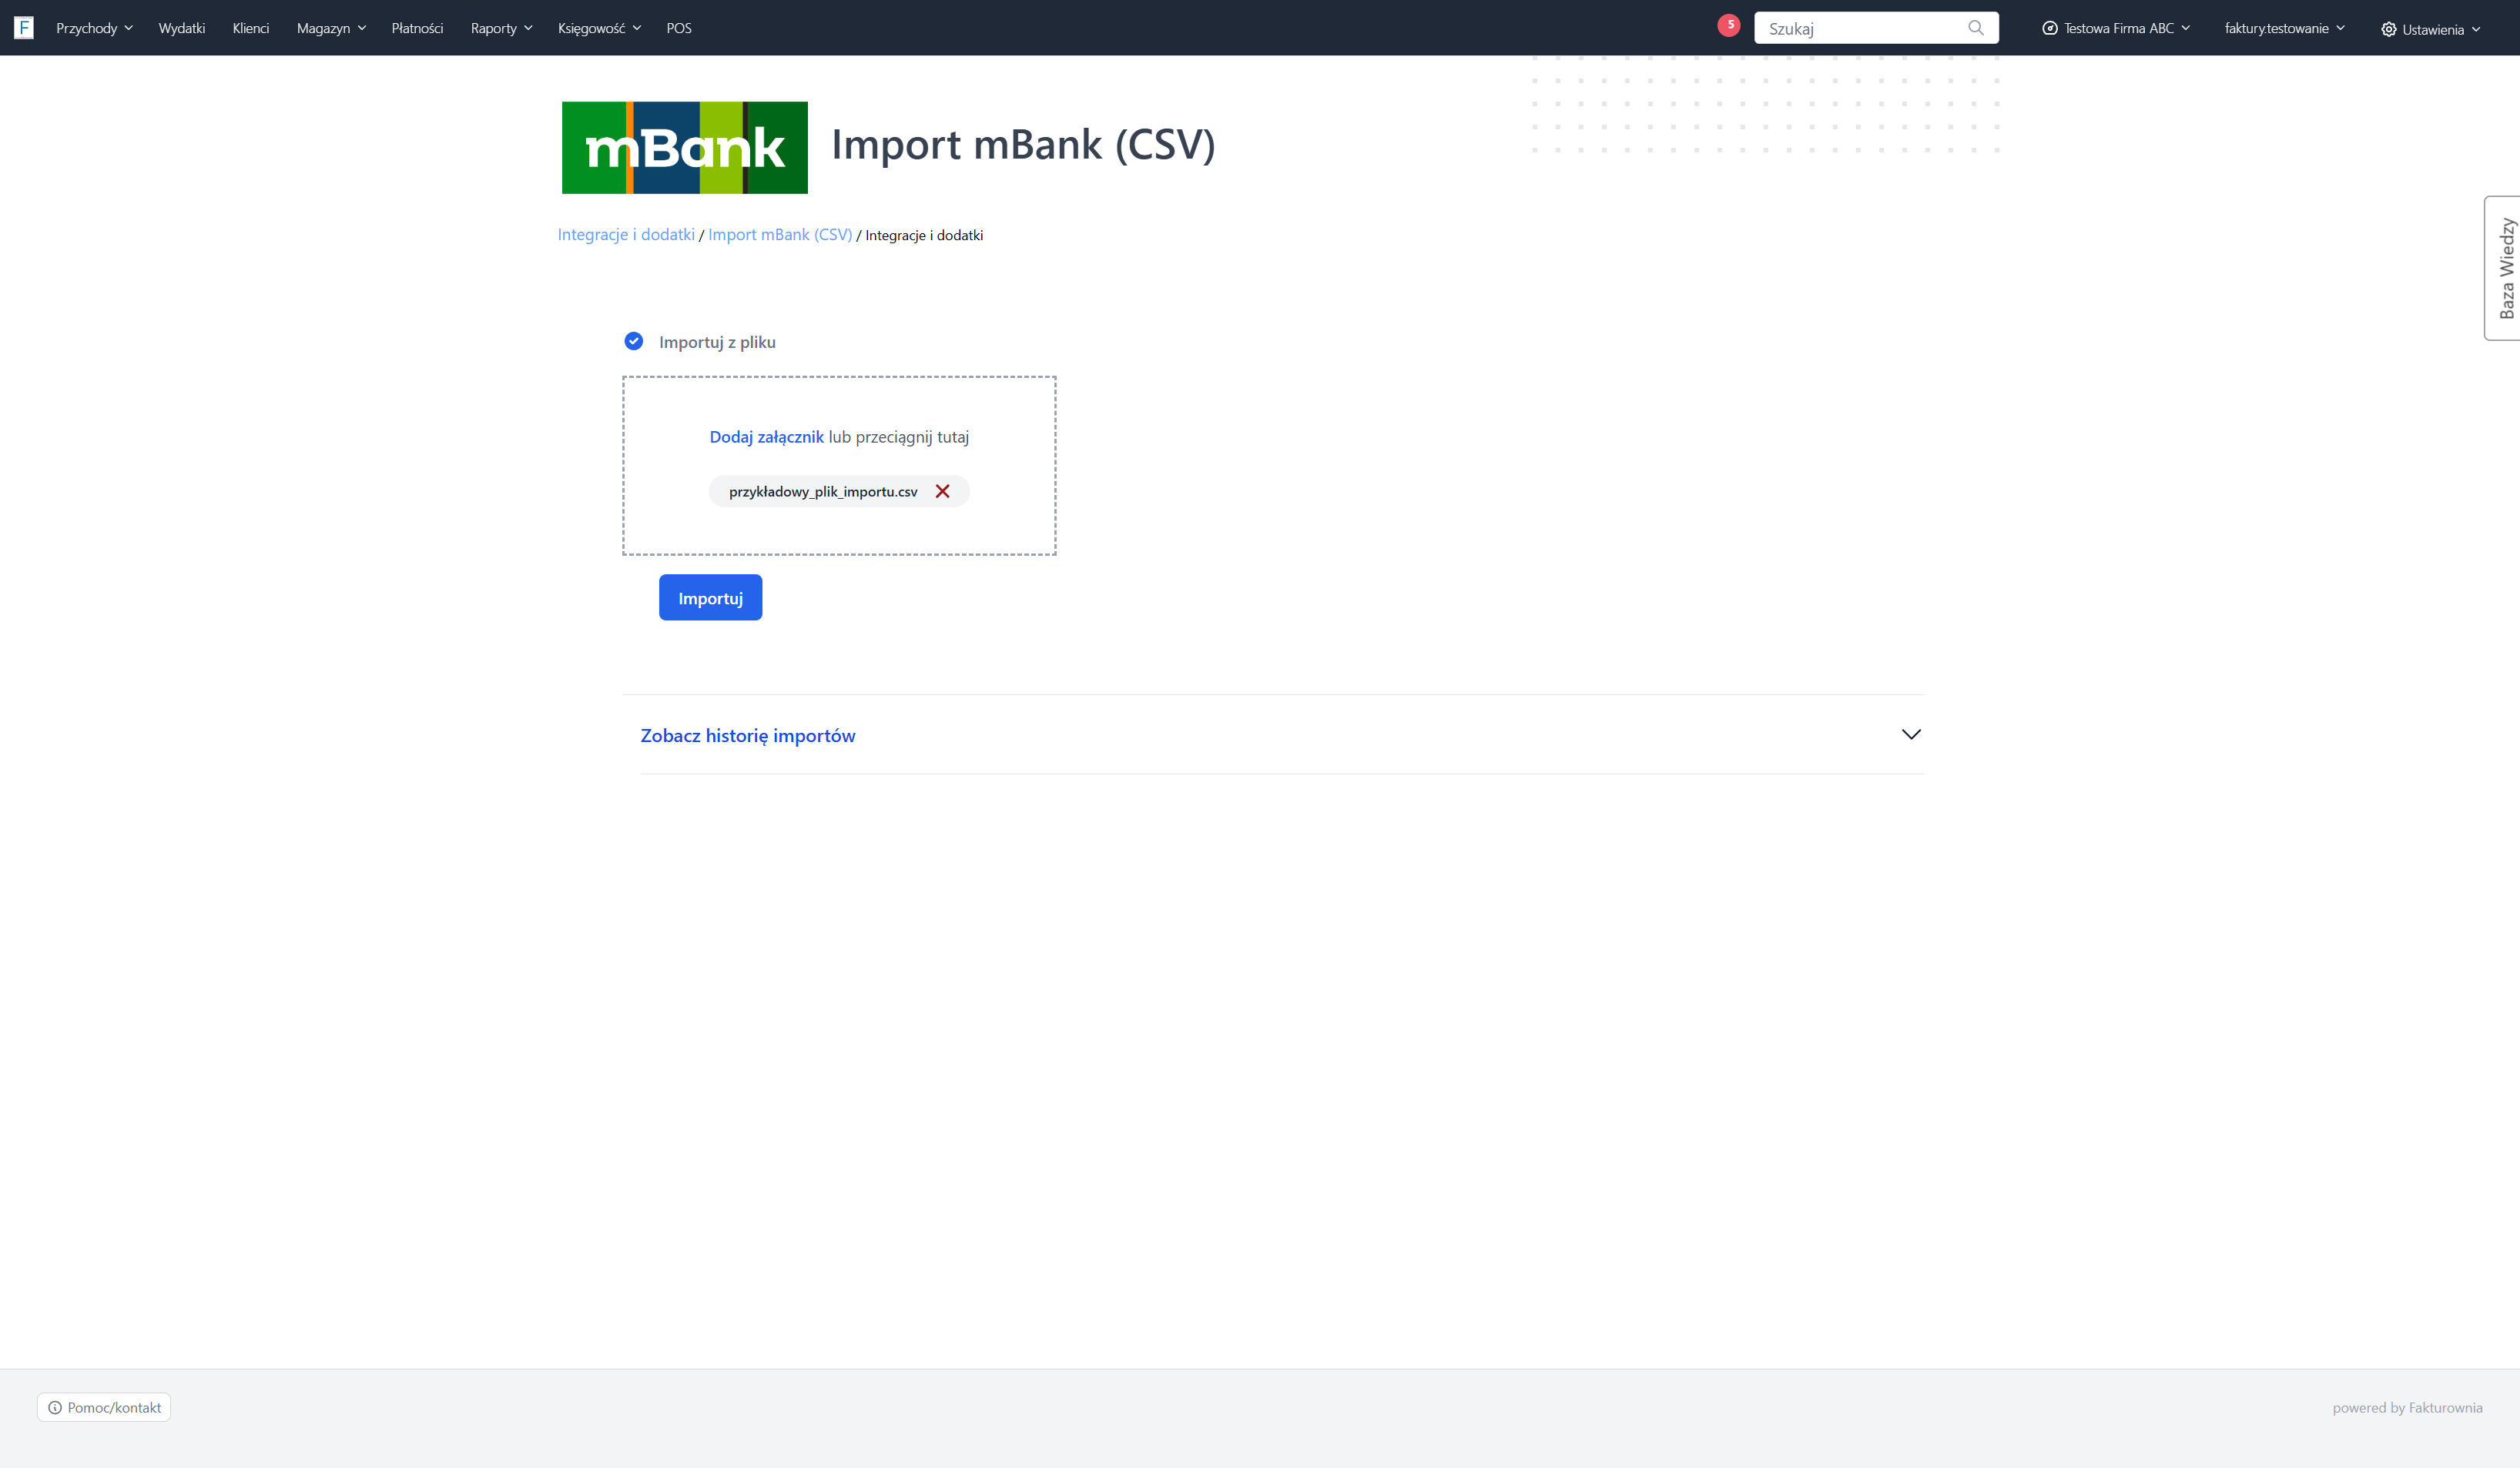Open the Fakturownia F logo home icon

pyautogui.click(x=24, y=28)
